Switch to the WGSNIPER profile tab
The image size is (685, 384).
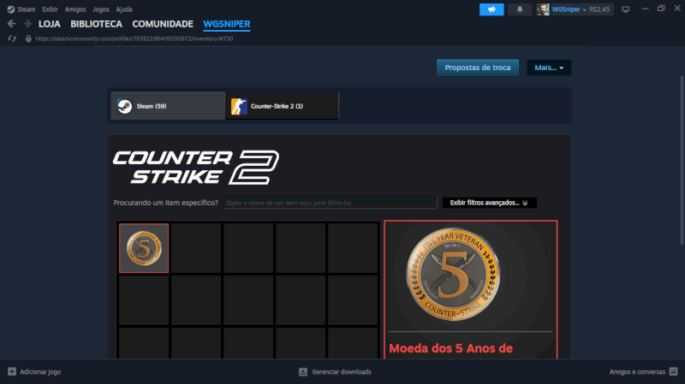(x=227, y=24)
